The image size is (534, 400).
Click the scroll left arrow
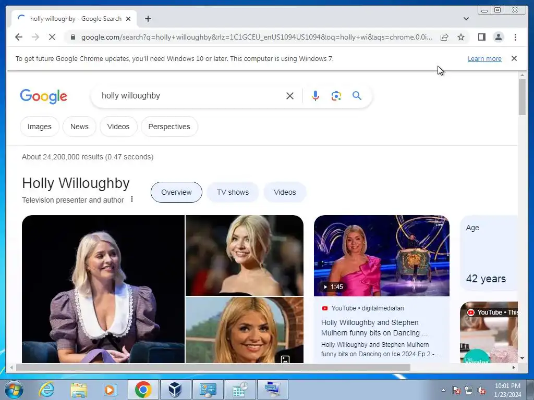[x=11, y=367]
